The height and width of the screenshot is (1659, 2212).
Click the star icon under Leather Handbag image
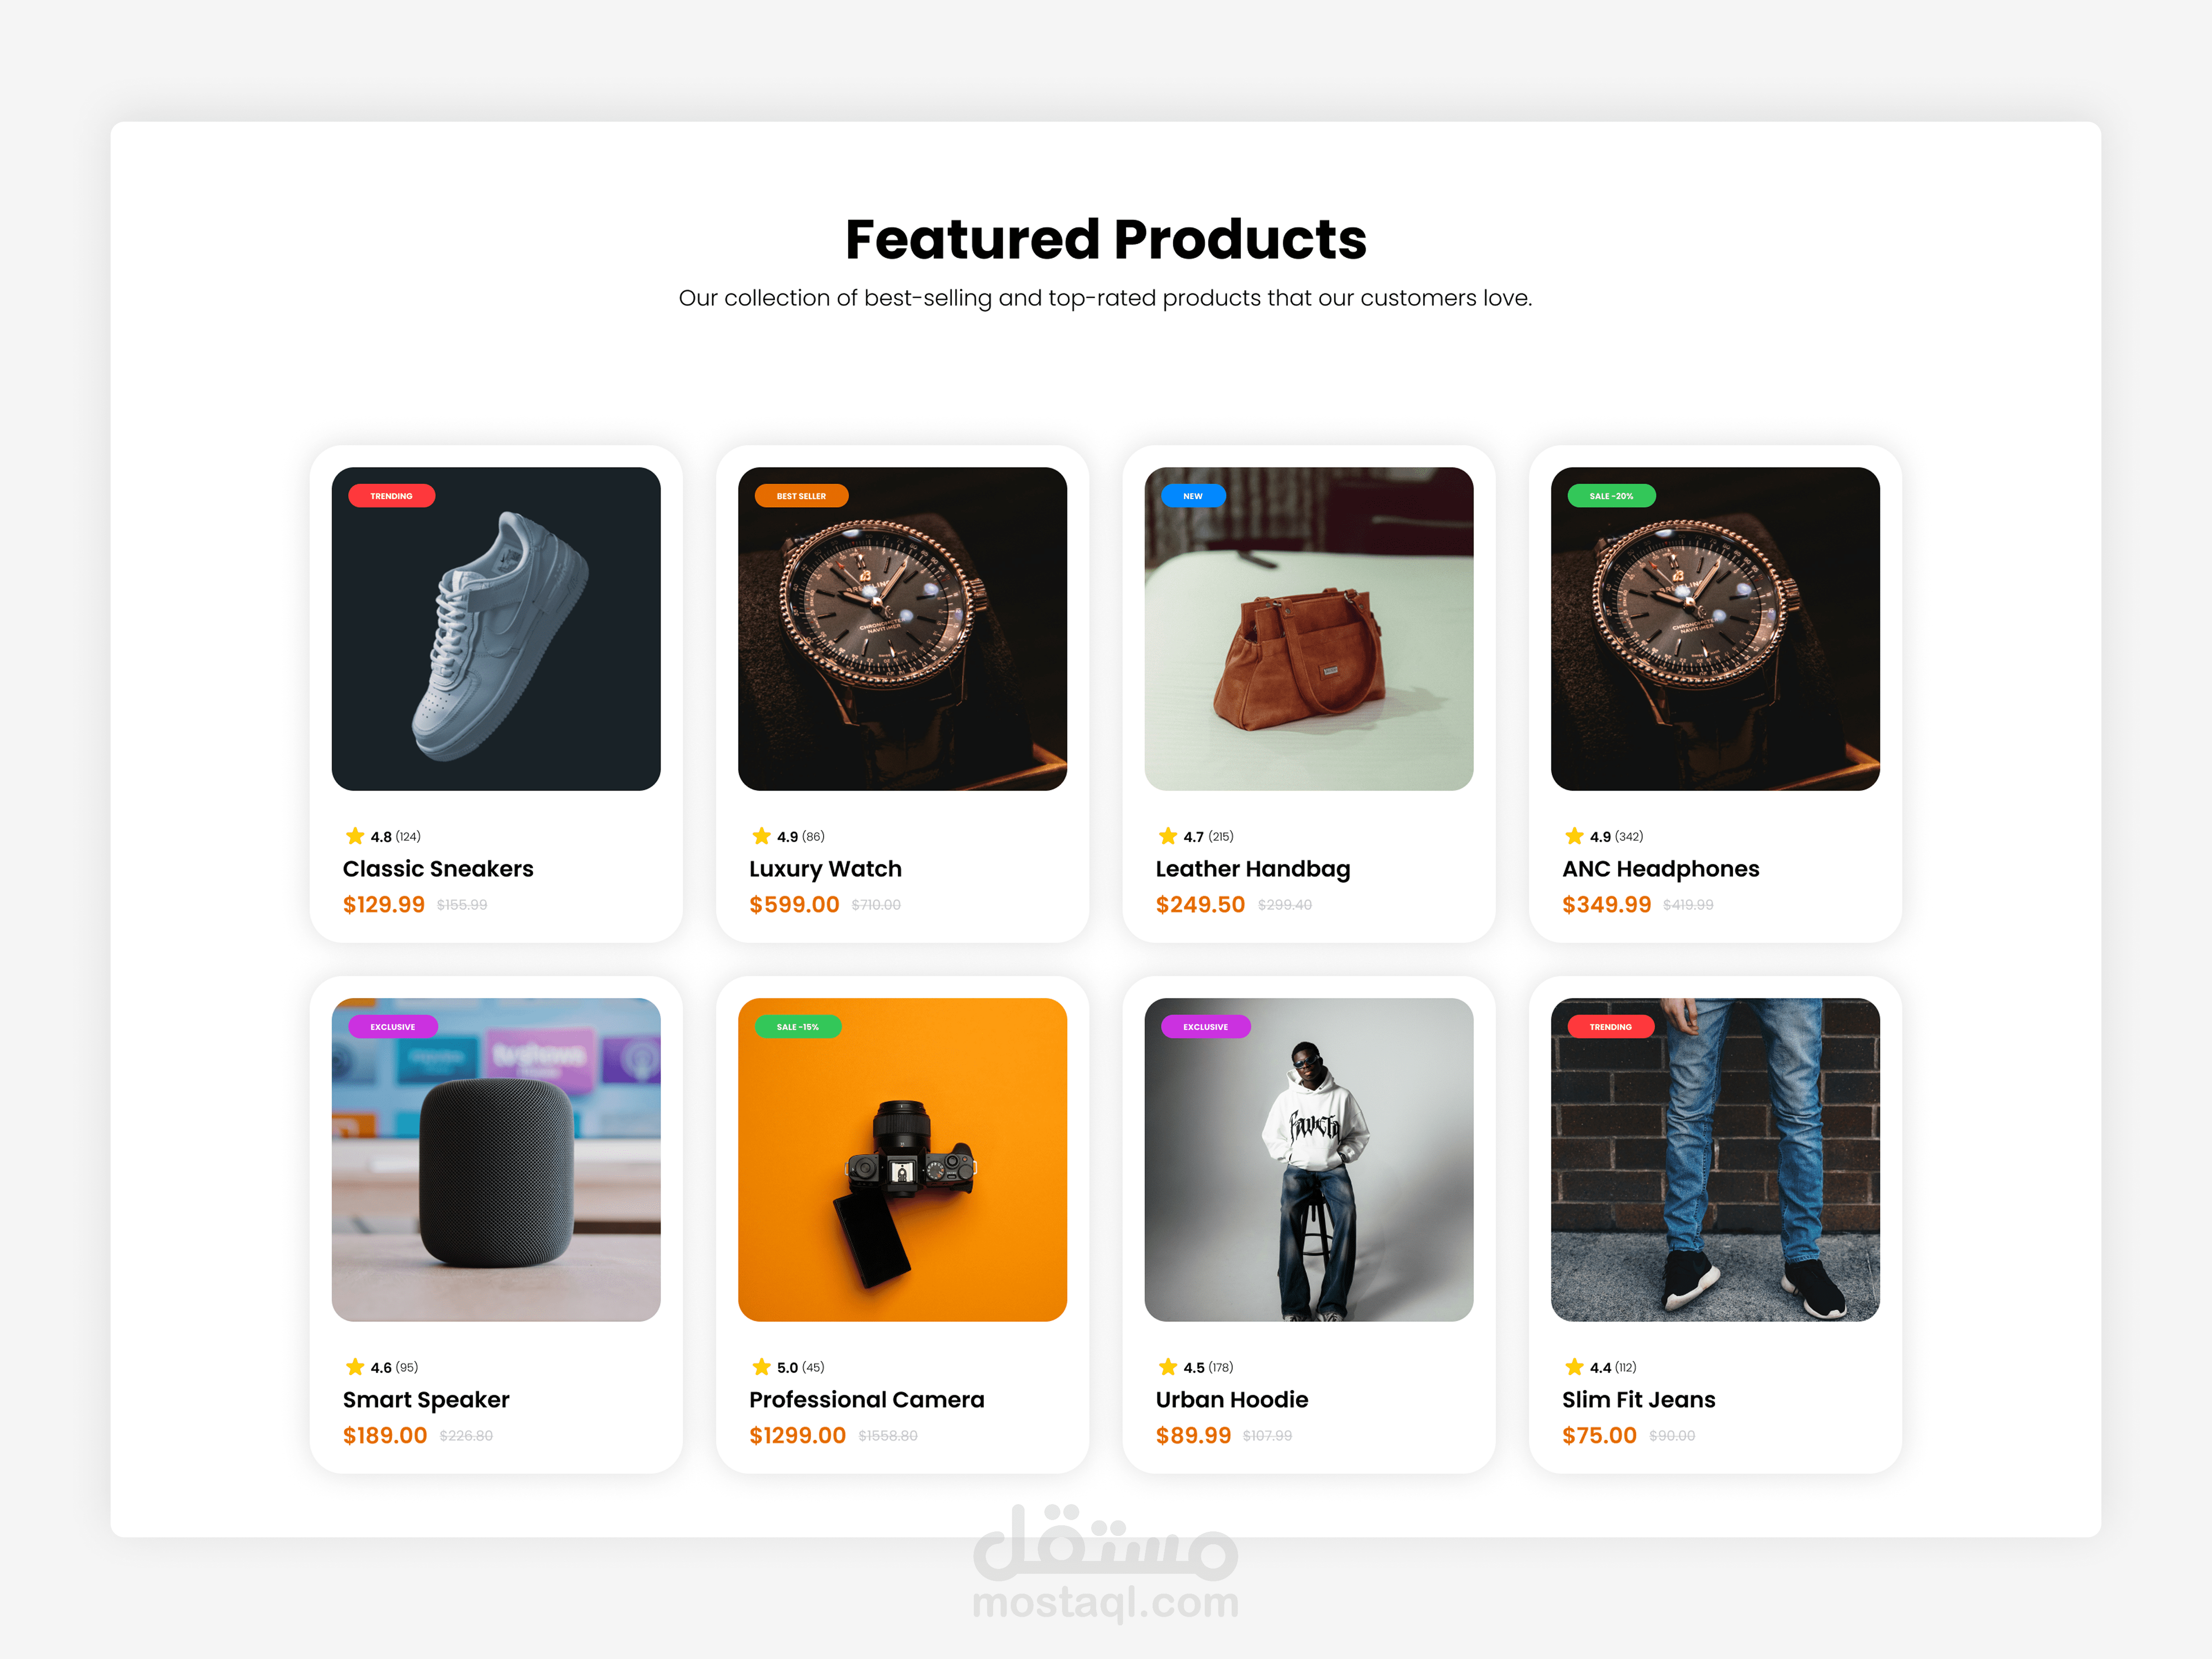[x=1168, y=836]
